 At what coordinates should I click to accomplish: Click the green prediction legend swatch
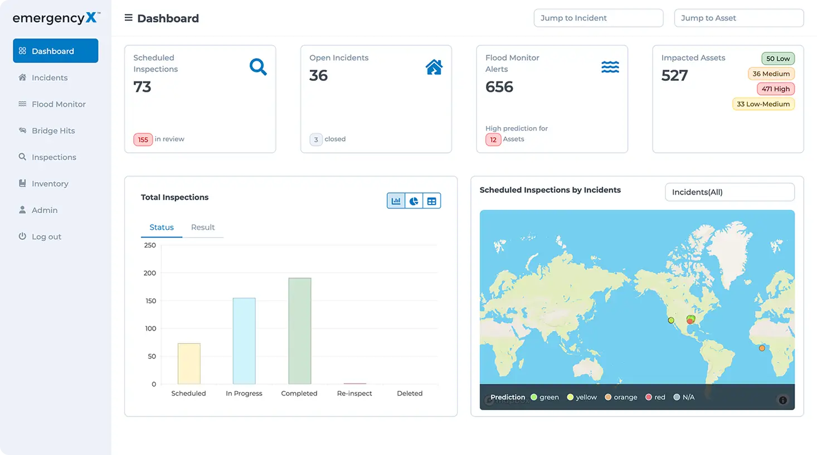[x=534, y=397]
